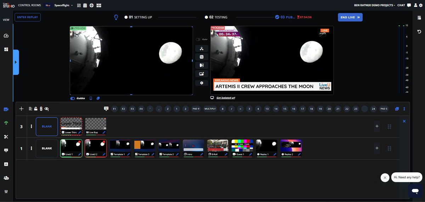Open Ben Ratner Demo Projects dropdown

[375, 5]
